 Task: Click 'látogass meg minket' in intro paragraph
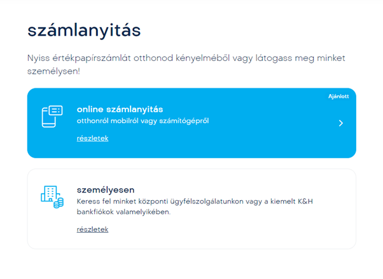click(x=303, y=58)
